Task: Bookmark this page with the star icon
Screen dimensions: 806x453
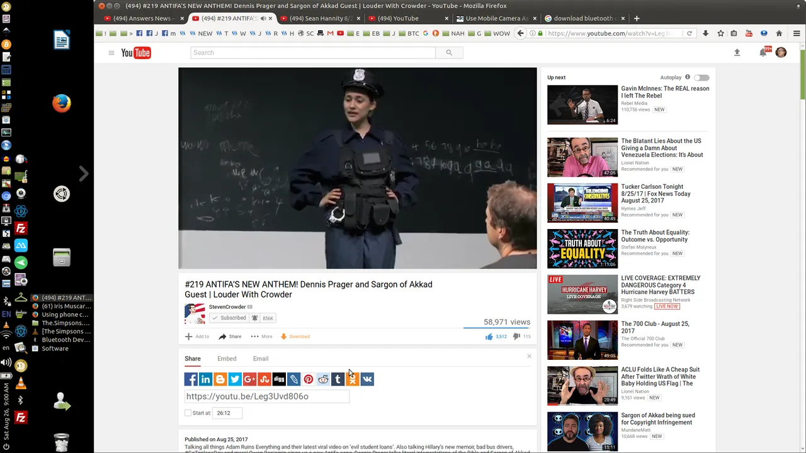Action: (x=720, y=33)
